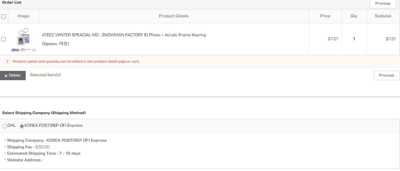Delete the selected items

[x=13, y=76]
